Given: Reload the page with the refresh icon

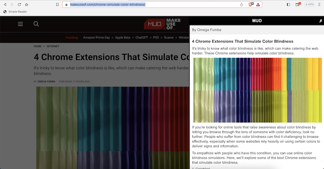Looking at the screenshot, I should coord(19,4).
